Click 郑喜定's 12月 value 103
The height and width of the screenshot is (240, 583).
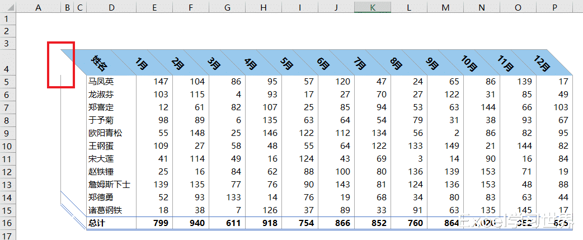pyautogui.click(x=554, y=107)
